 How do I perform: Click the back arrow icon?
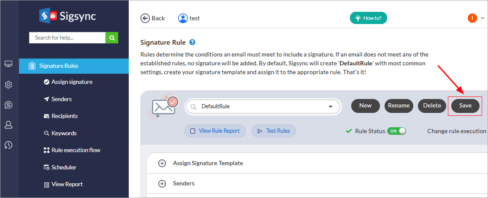click(x=145, y=18)
